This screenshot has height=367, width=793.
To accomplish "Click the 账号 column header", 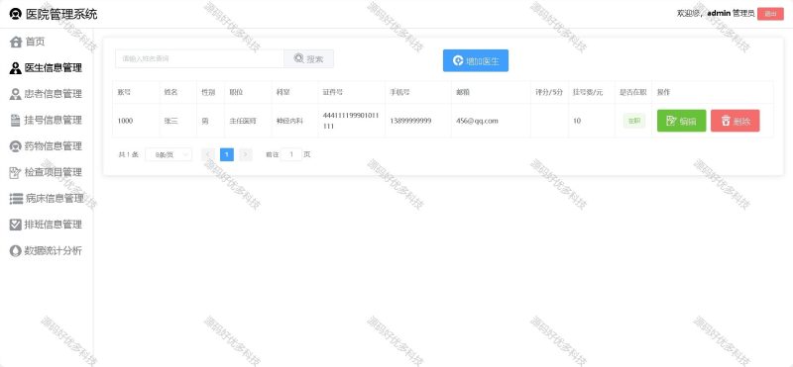I will click(124, 92).
